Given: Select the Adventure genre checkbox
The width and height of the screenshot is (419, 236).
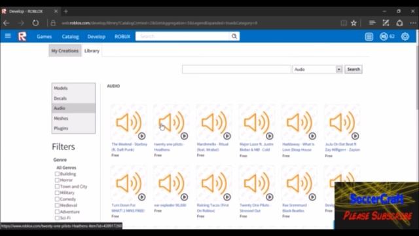Looking at the screenshot, I should pos(57,212).
